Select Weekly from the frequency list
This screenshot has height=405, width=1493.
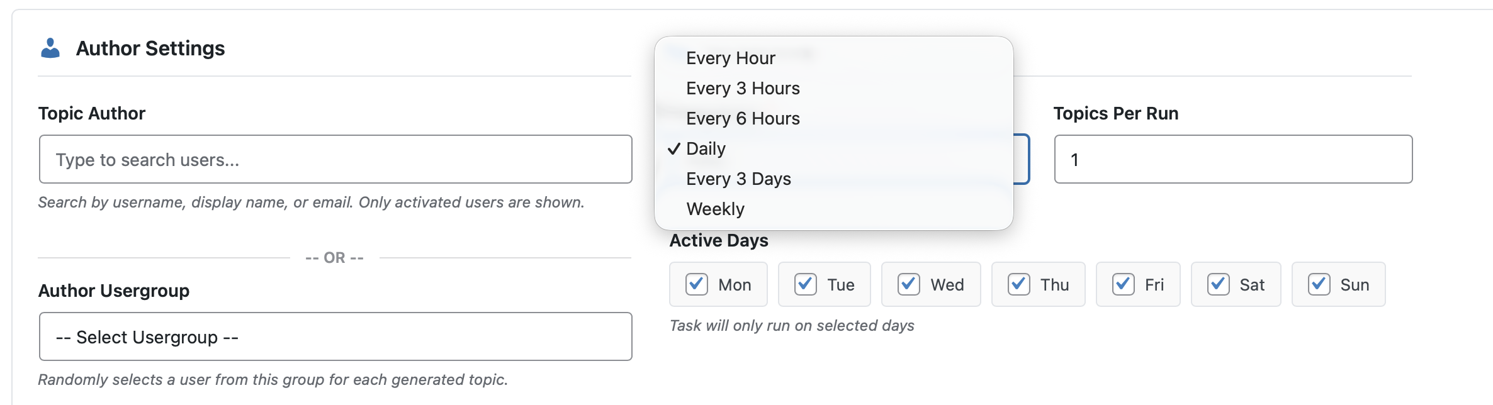click(715, 209)
